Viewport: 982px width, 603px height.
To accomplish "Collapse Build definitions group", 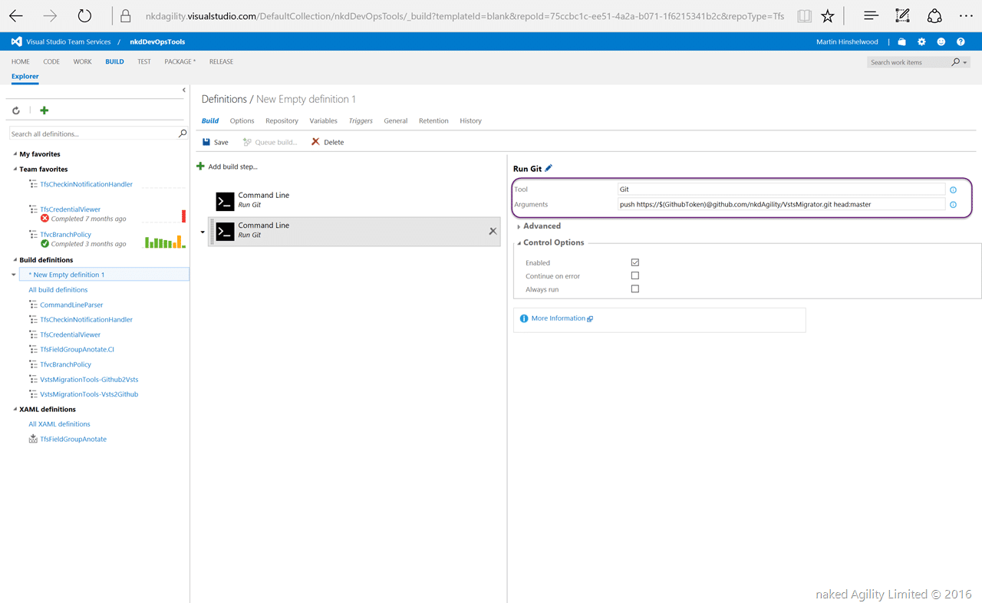I will click(15, 260).
